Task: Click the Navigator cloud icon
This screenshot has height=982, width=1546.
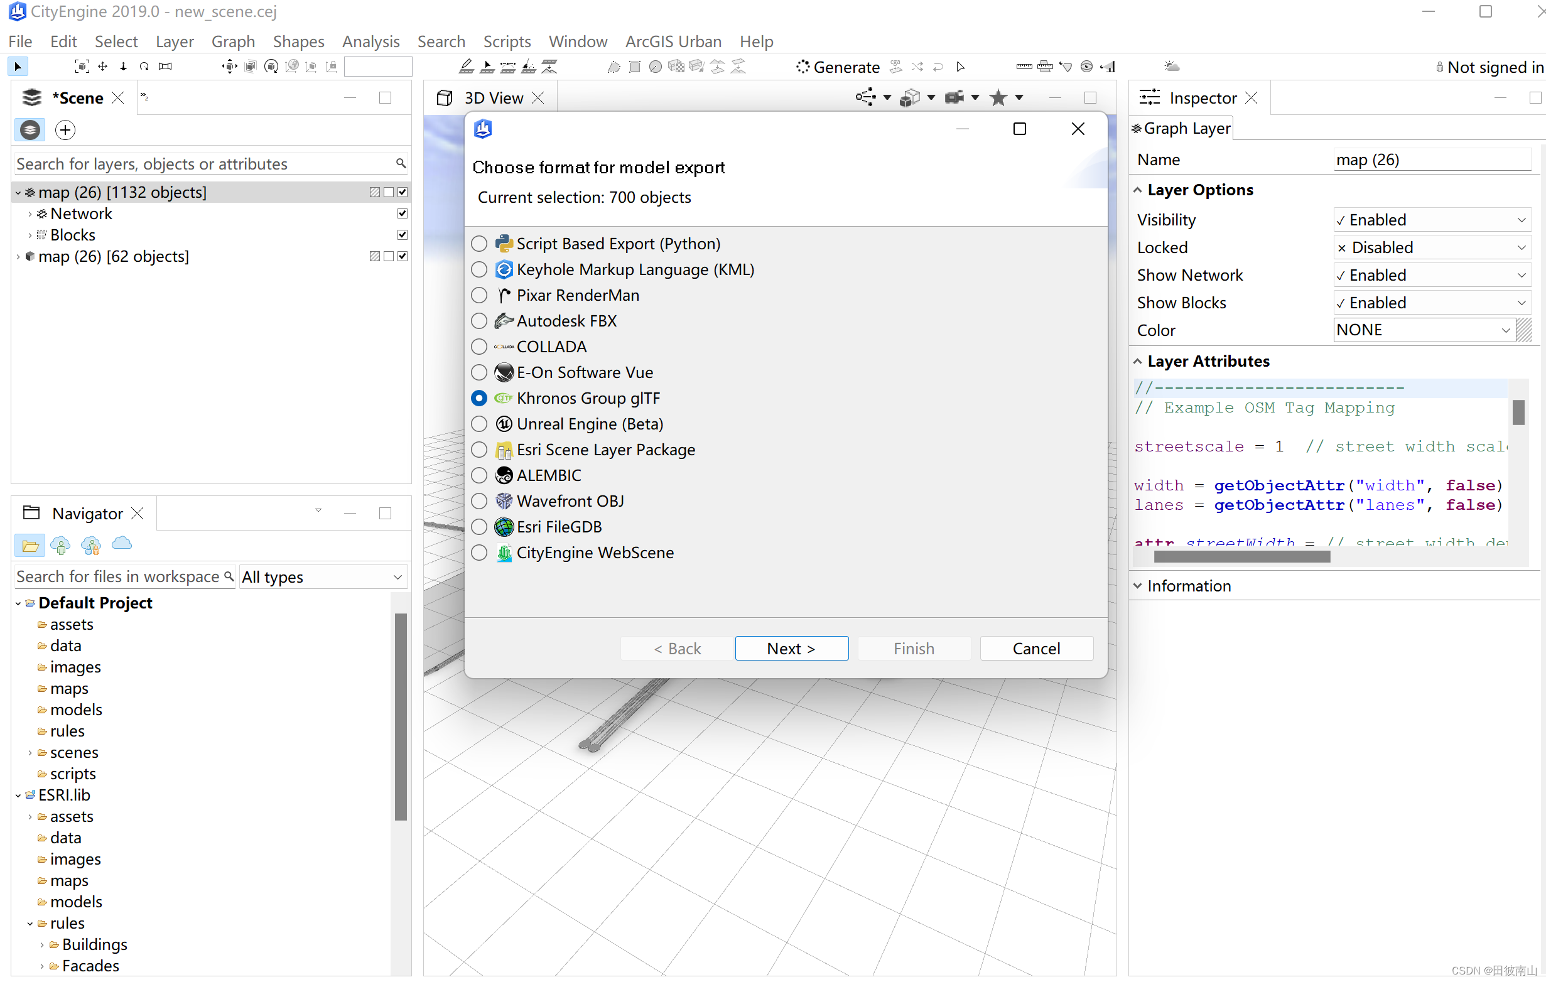Action: [x=121, y=544]
